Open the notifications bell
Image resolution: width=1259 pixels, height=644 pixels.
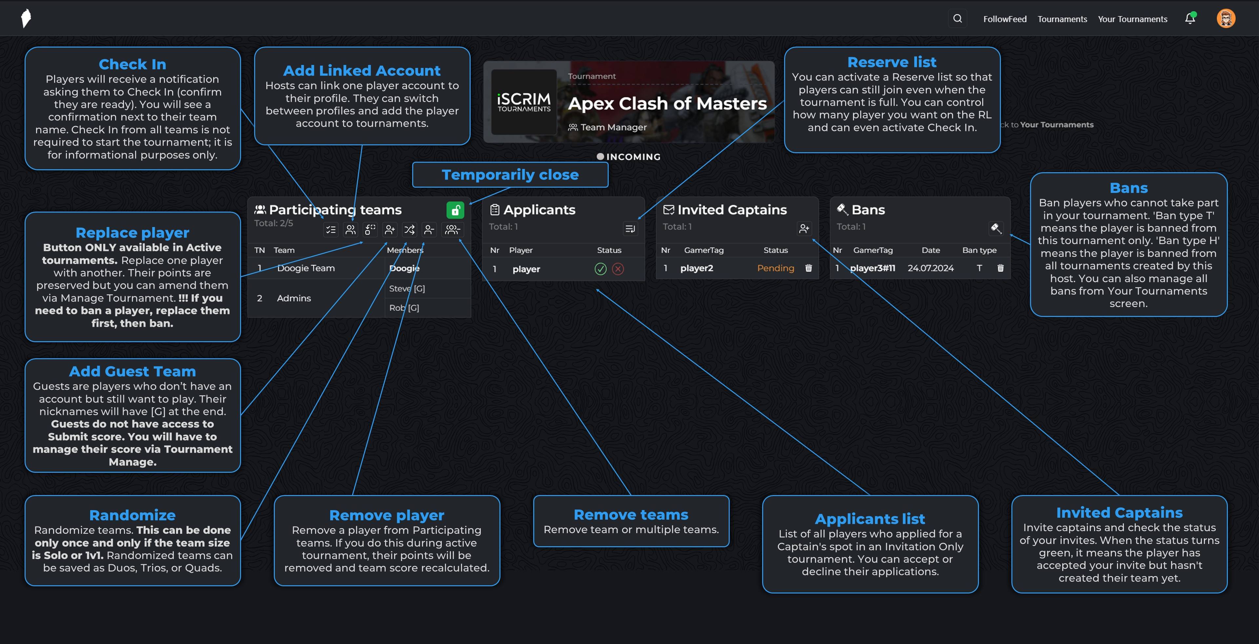(x=1189, y=19)
